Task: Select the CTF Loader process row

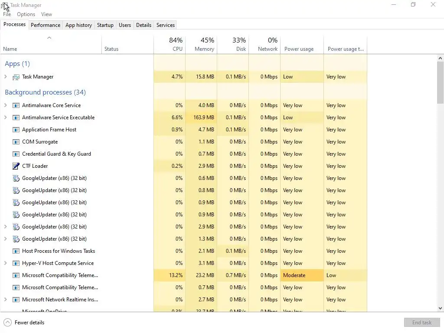Action: [183, 166]
